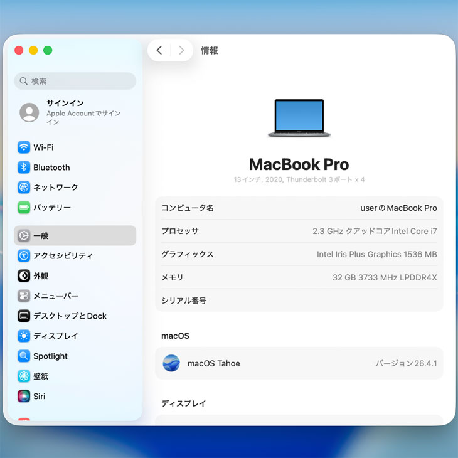
Task: Go back with the left chevron
Action: 159,51
